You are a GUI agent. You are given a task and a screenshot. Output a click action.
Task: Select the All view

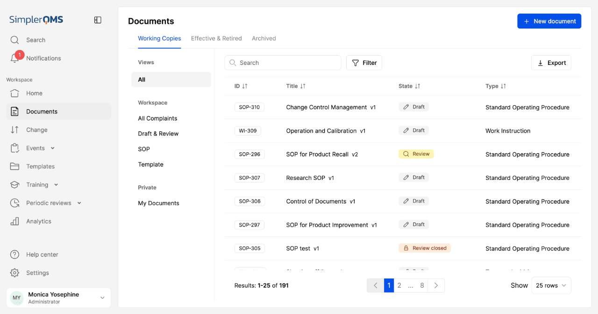point(171,79)
